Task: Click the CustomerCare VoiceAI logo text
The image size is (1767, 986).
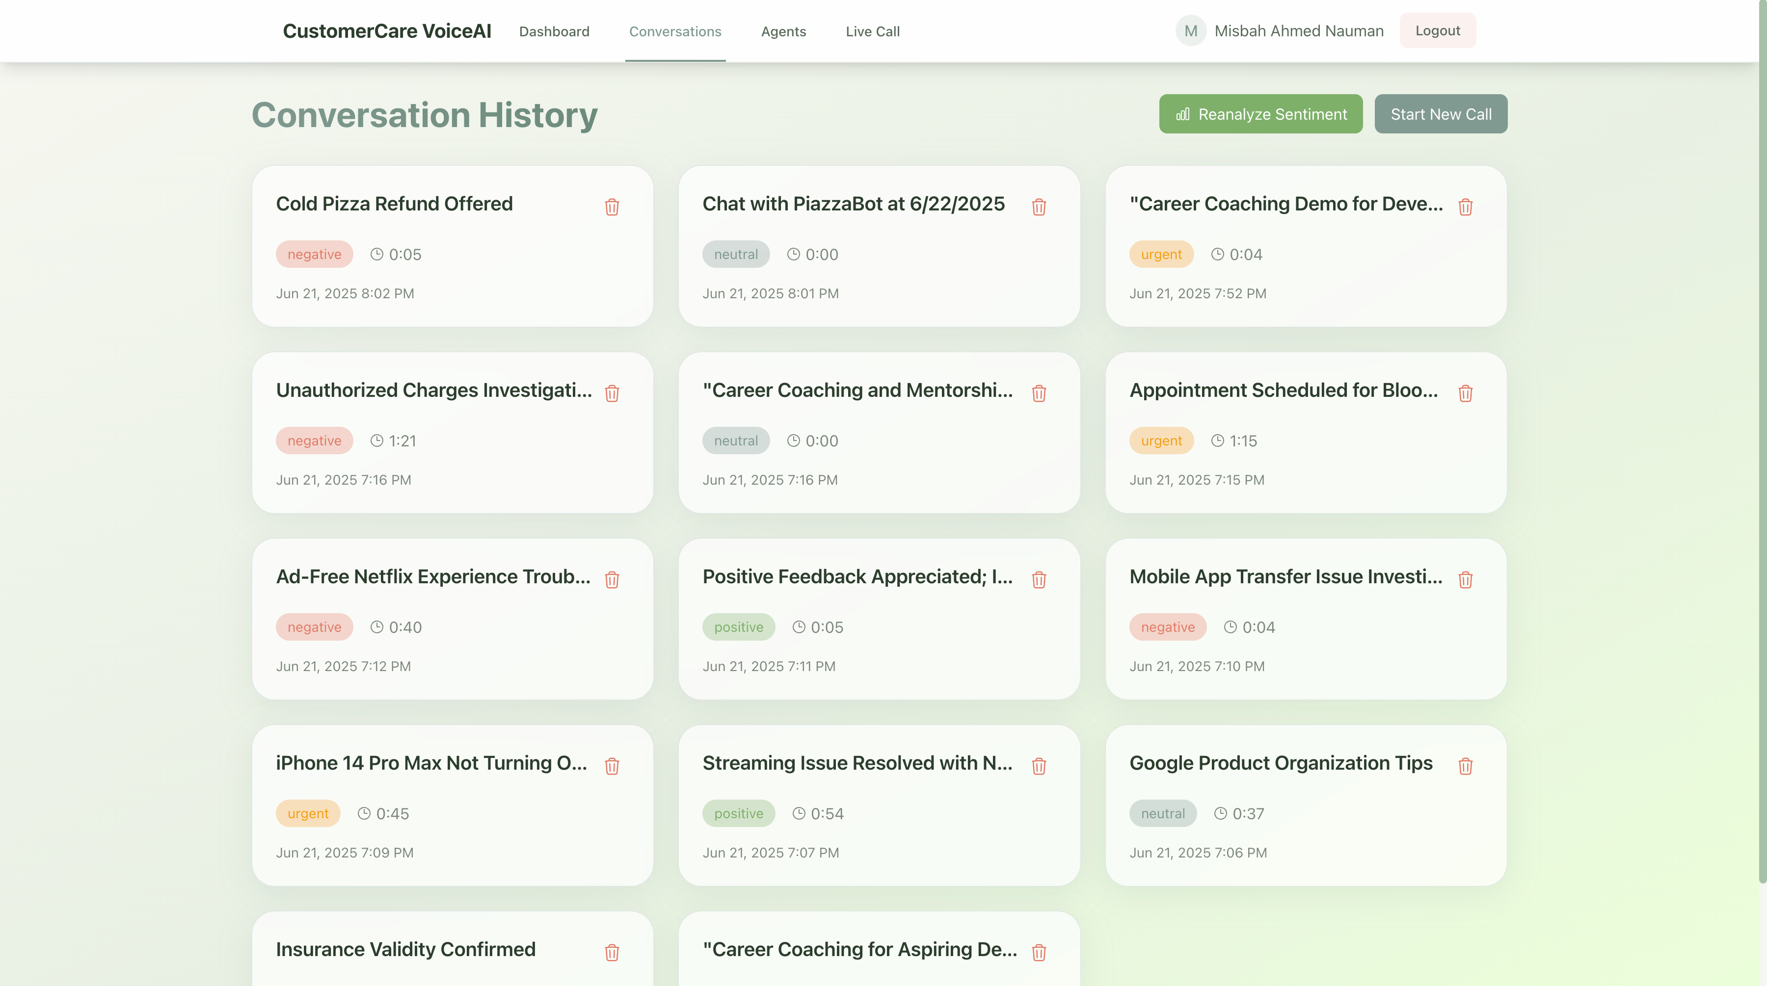Action: coord(387,31)
